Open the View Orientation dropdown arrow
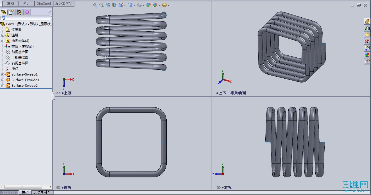The height and width of the screenshot is (195, 371). pos(125,5)
